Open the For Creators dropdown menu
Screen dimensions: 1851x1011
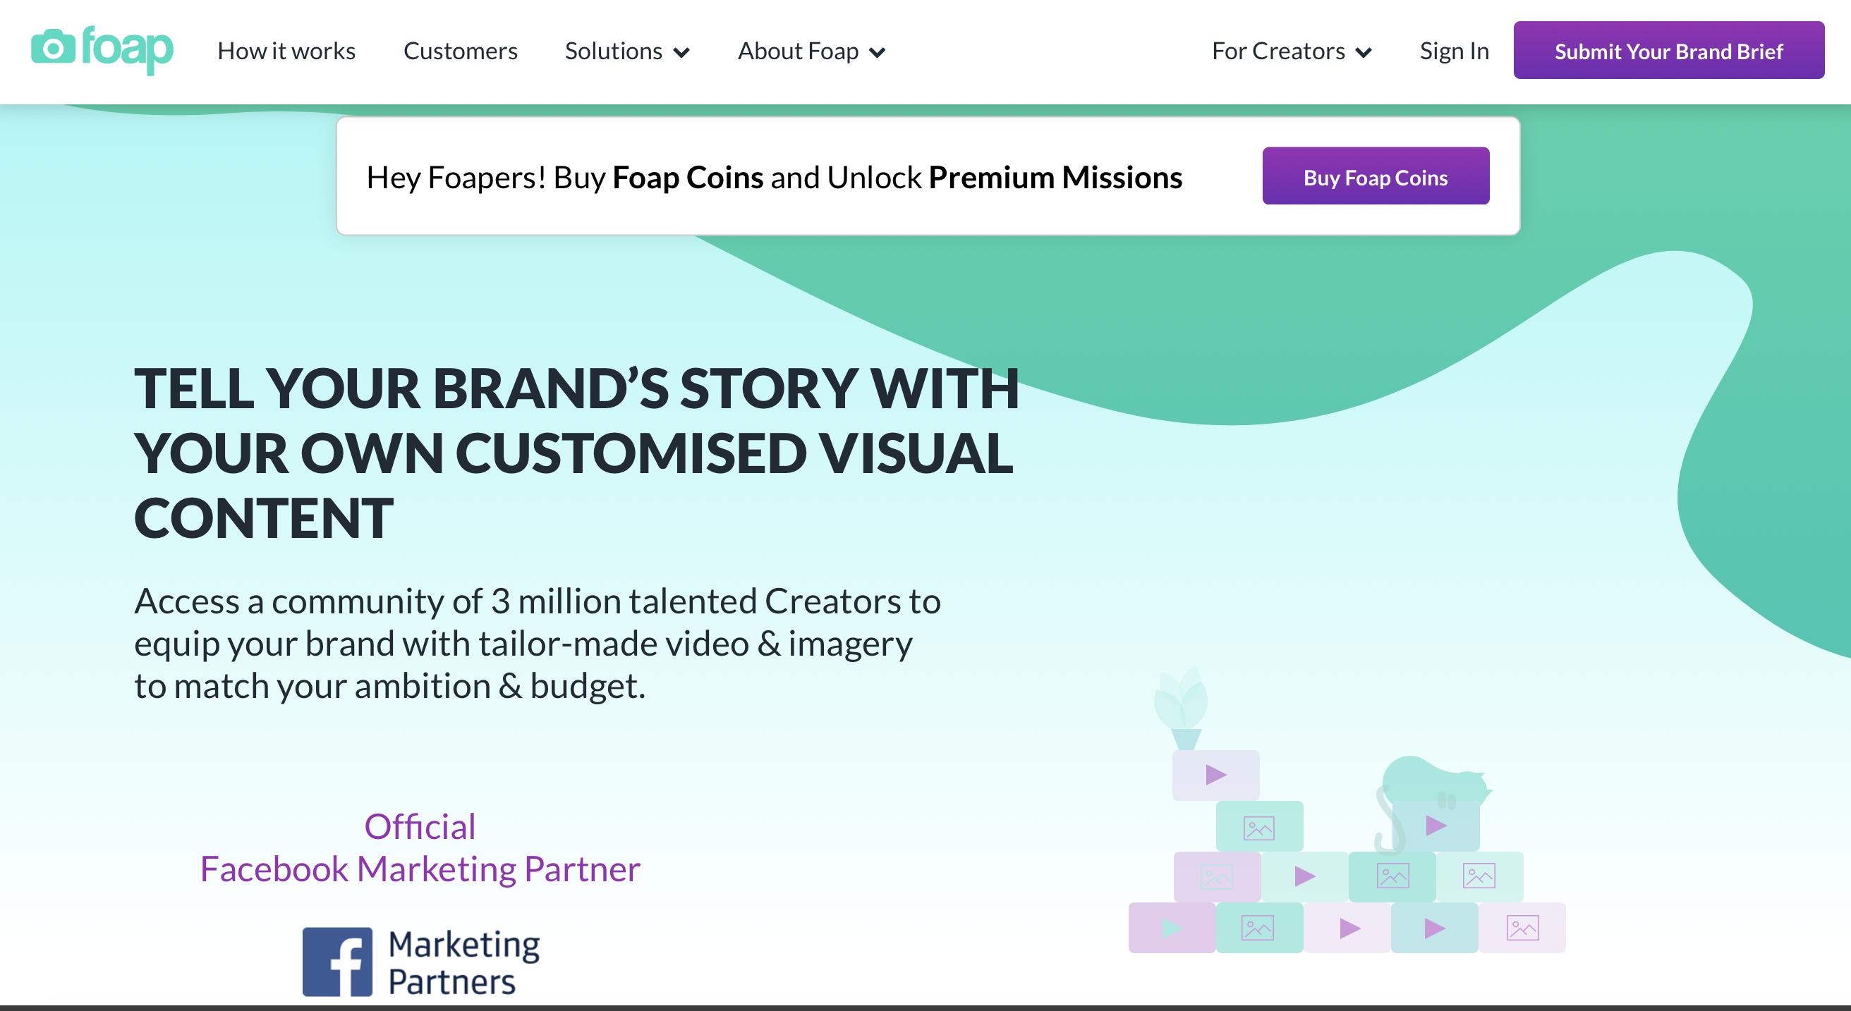tap(1291, 51)
